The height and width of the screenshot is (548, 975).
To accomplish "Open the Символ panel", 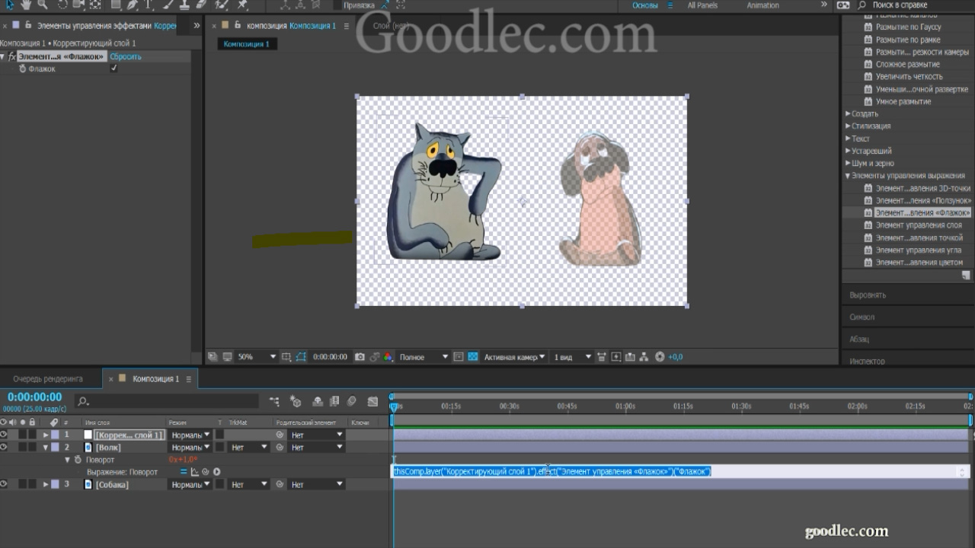I will click(x=862, y=317).
